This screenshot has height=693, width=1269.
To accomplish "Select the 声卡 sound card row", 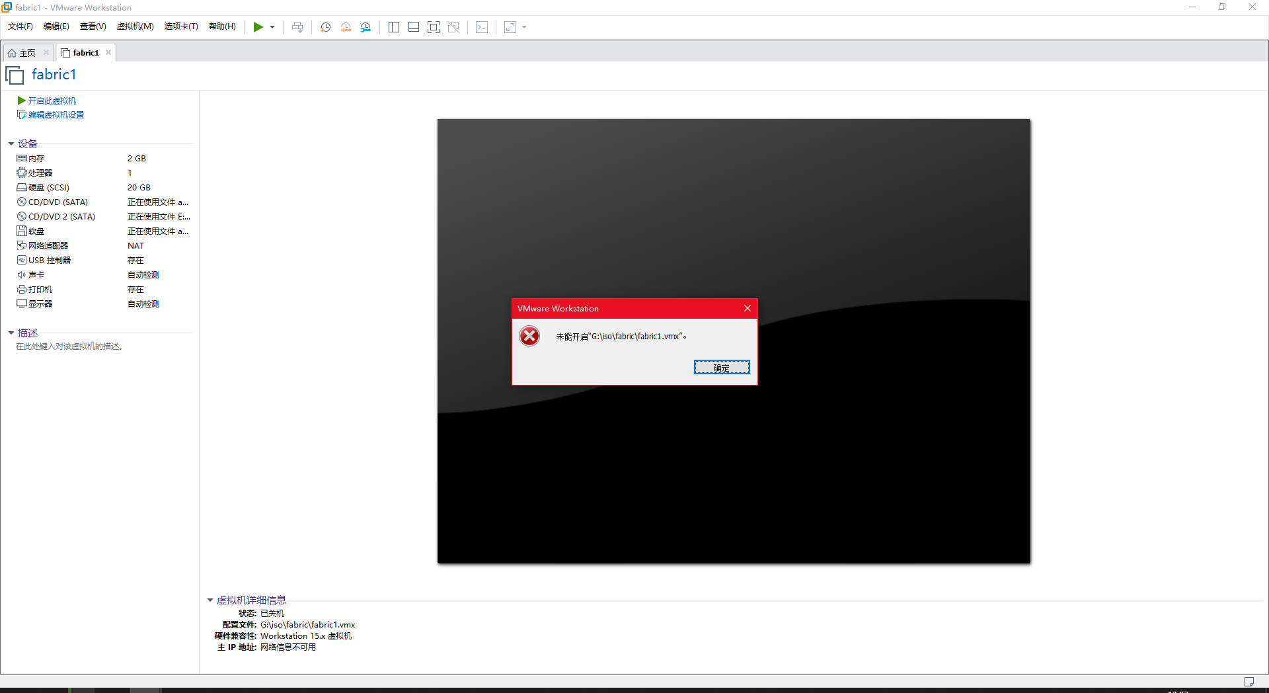I will 104,275.
